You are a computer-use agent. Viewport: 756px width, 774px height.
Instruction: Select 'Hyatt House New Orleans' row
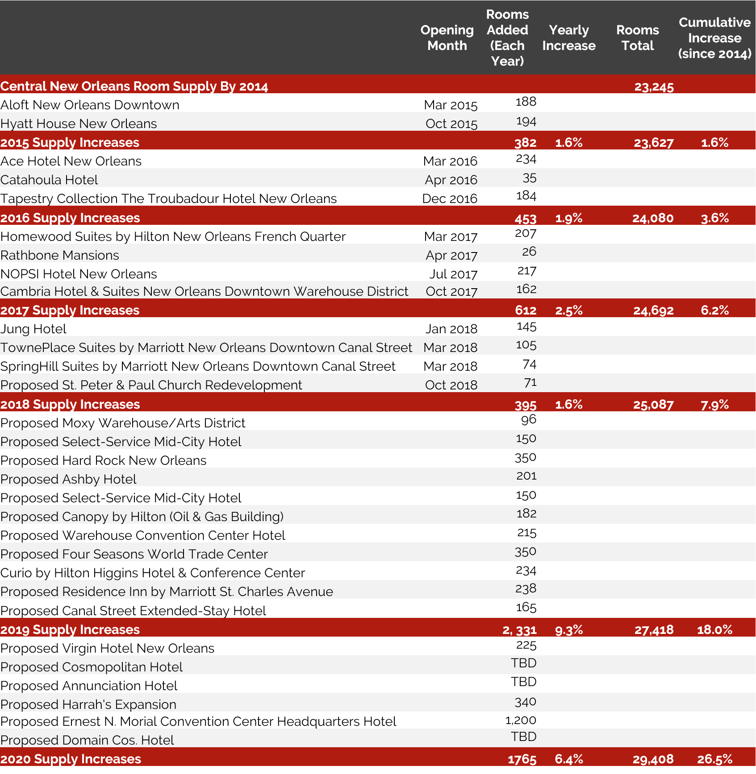tap(79, 124)
